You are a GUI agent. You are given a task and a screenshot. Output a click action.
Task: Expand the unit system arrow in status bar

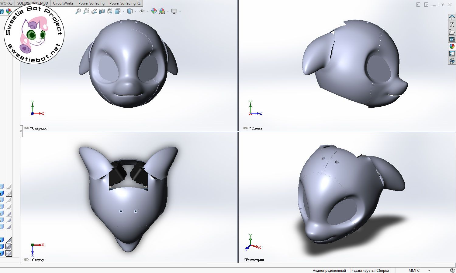429,270
